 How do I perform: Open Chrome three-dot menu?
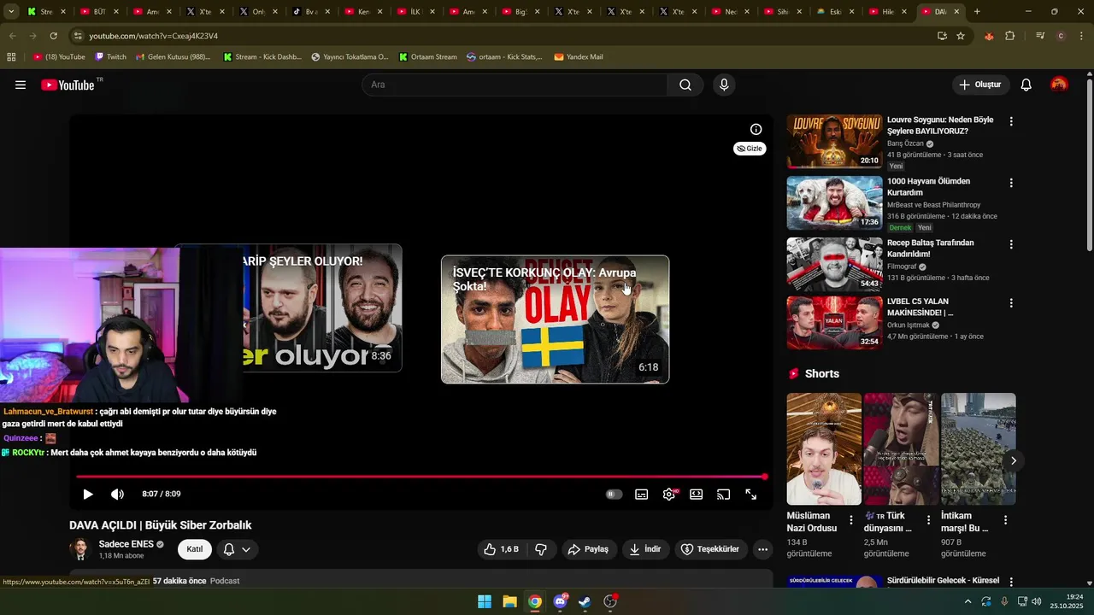[1081, 36]
